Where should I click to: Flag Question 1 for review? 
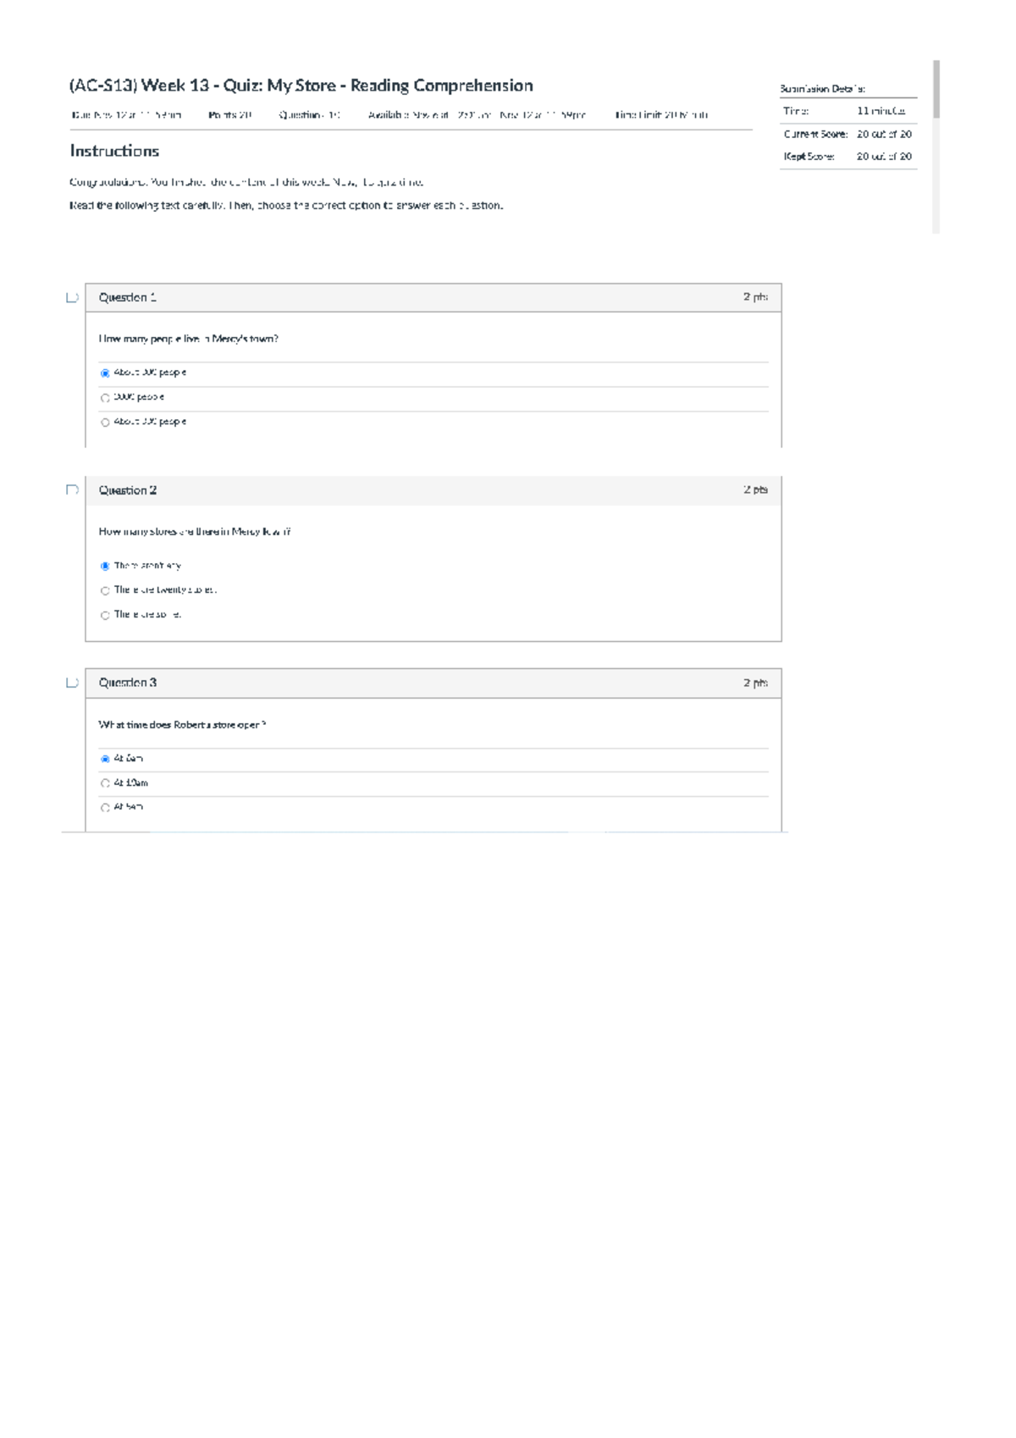tap(72, 297)
